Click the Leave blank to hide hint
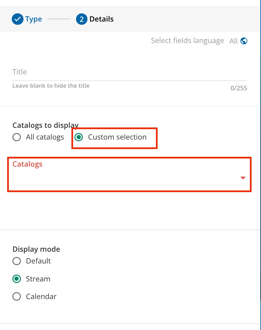The width and height of the screenshot is (261, 330). click(51, 86)
